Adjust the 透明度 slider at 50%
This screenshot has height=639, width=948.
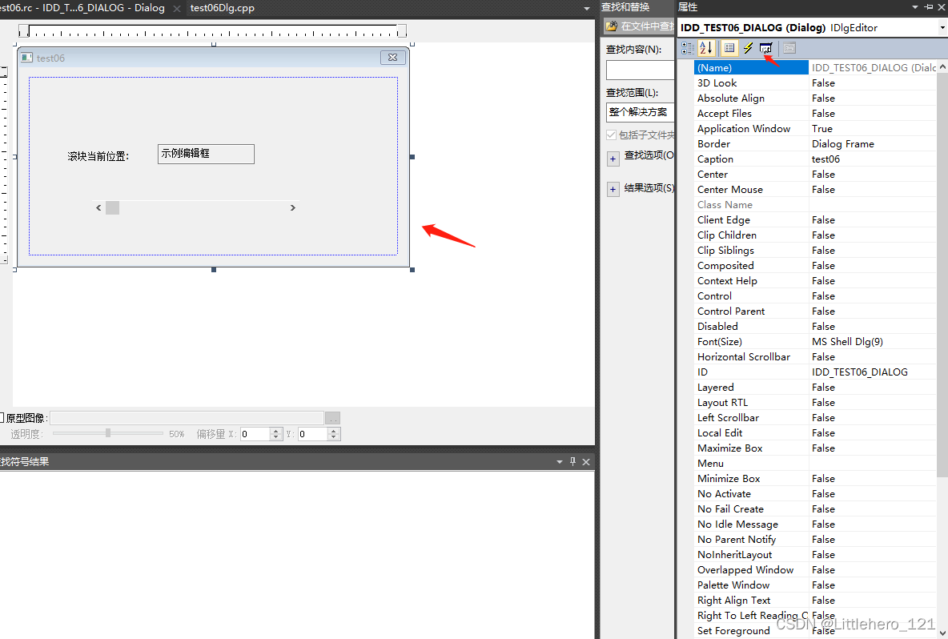tap(107, 434)
